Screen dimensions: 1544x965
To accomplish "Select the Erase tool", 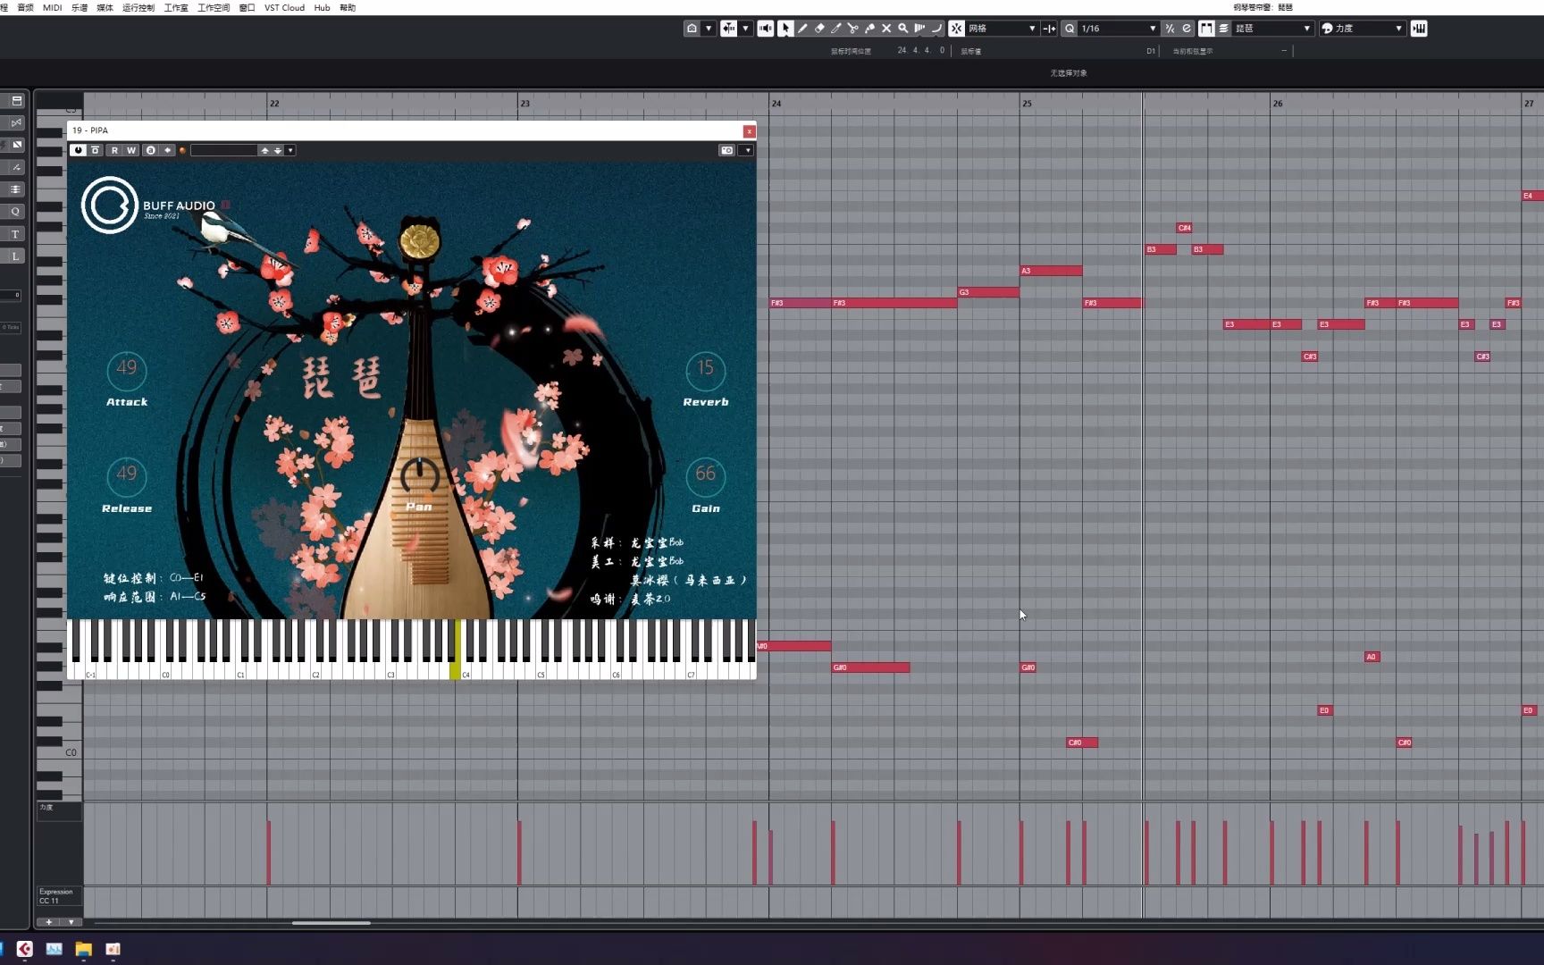I will click(819, 29).
